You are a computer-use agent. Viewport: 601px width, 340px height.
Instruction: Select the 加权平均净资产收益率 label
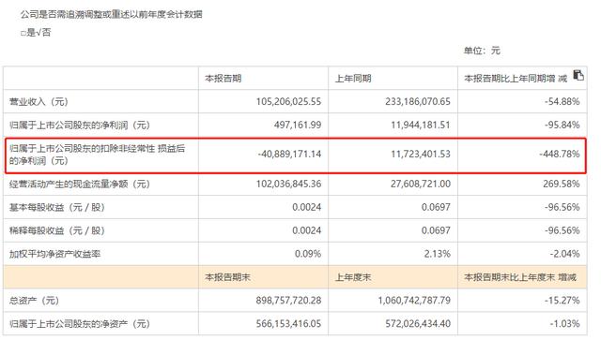point(54,254)
